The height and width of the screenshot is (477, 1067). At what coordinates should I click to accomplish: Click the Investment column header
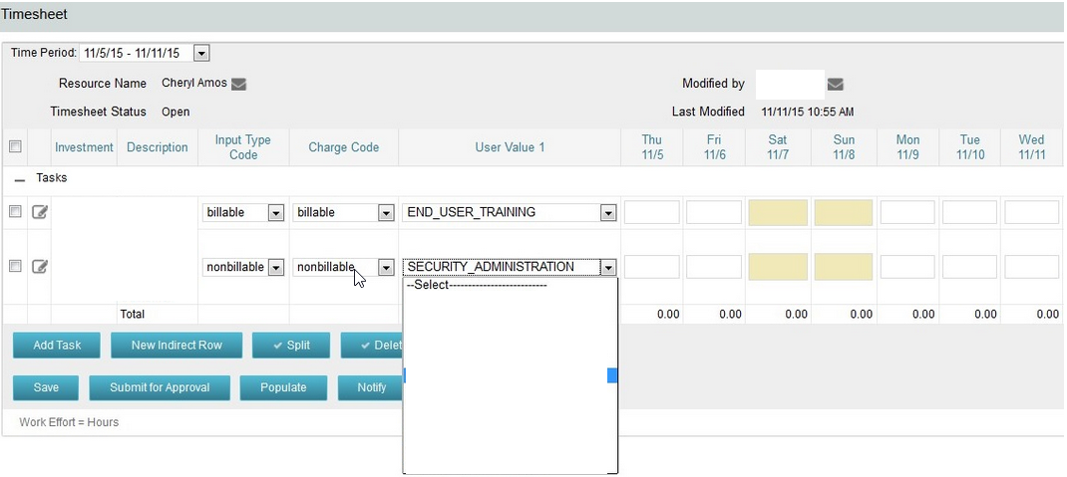[84, 147]
